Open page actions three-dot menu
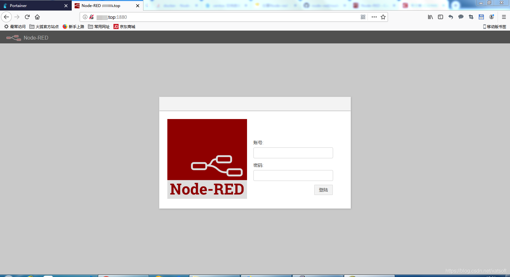 click(x=374, y=17)
